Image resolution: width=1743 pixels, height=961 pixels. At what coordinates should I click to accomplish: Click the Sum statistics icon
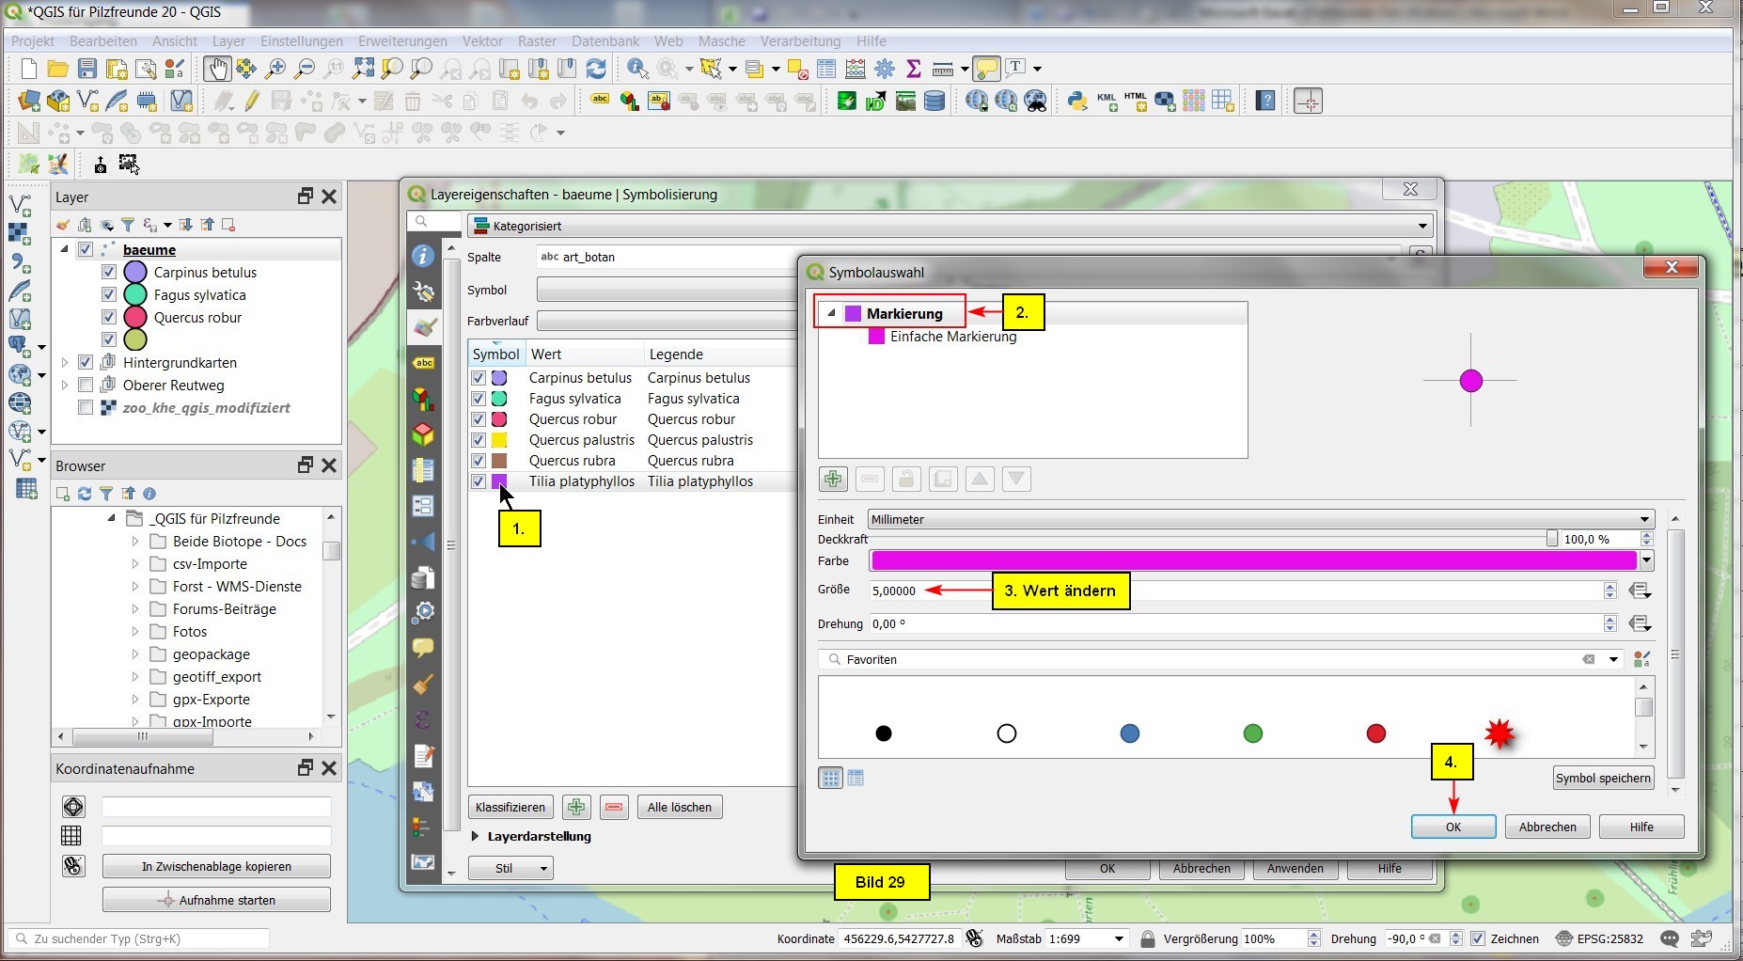click(x=913, y=69)
